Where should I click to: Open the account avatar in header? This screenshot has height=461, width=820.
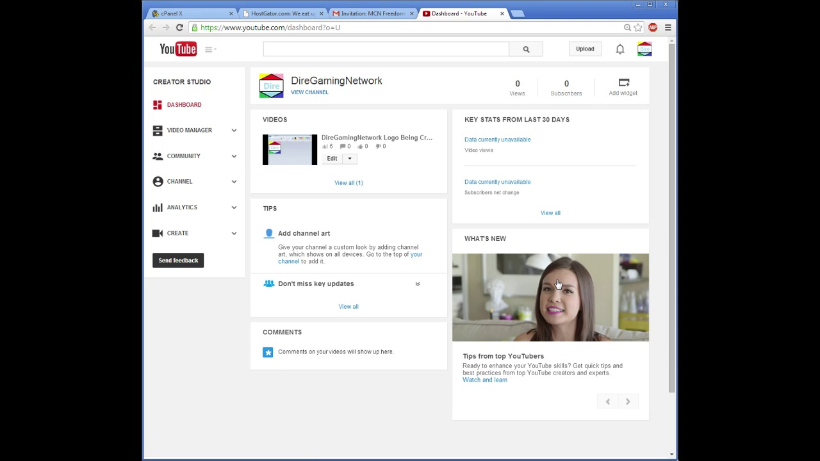[644, 49]
